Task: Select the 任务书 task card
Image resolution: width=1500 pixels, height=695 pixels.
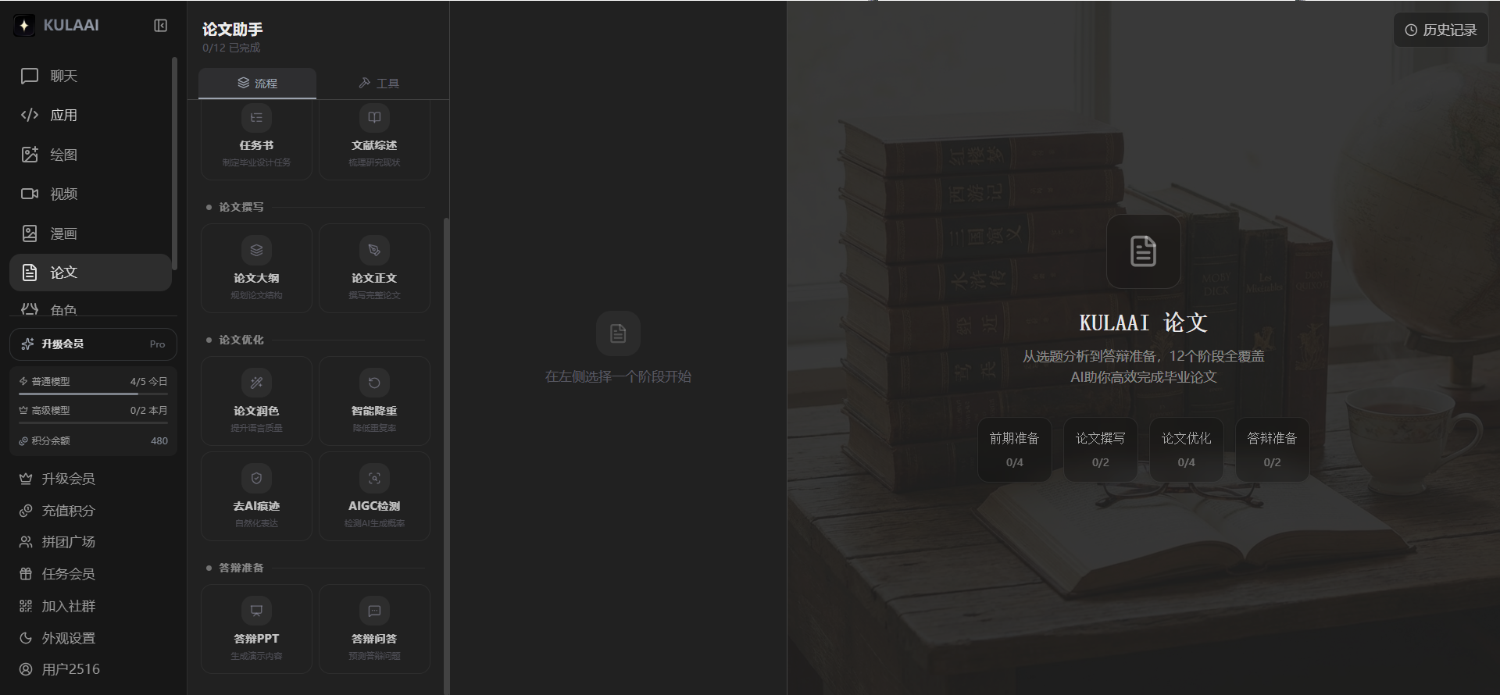Action: pos(256,140)
